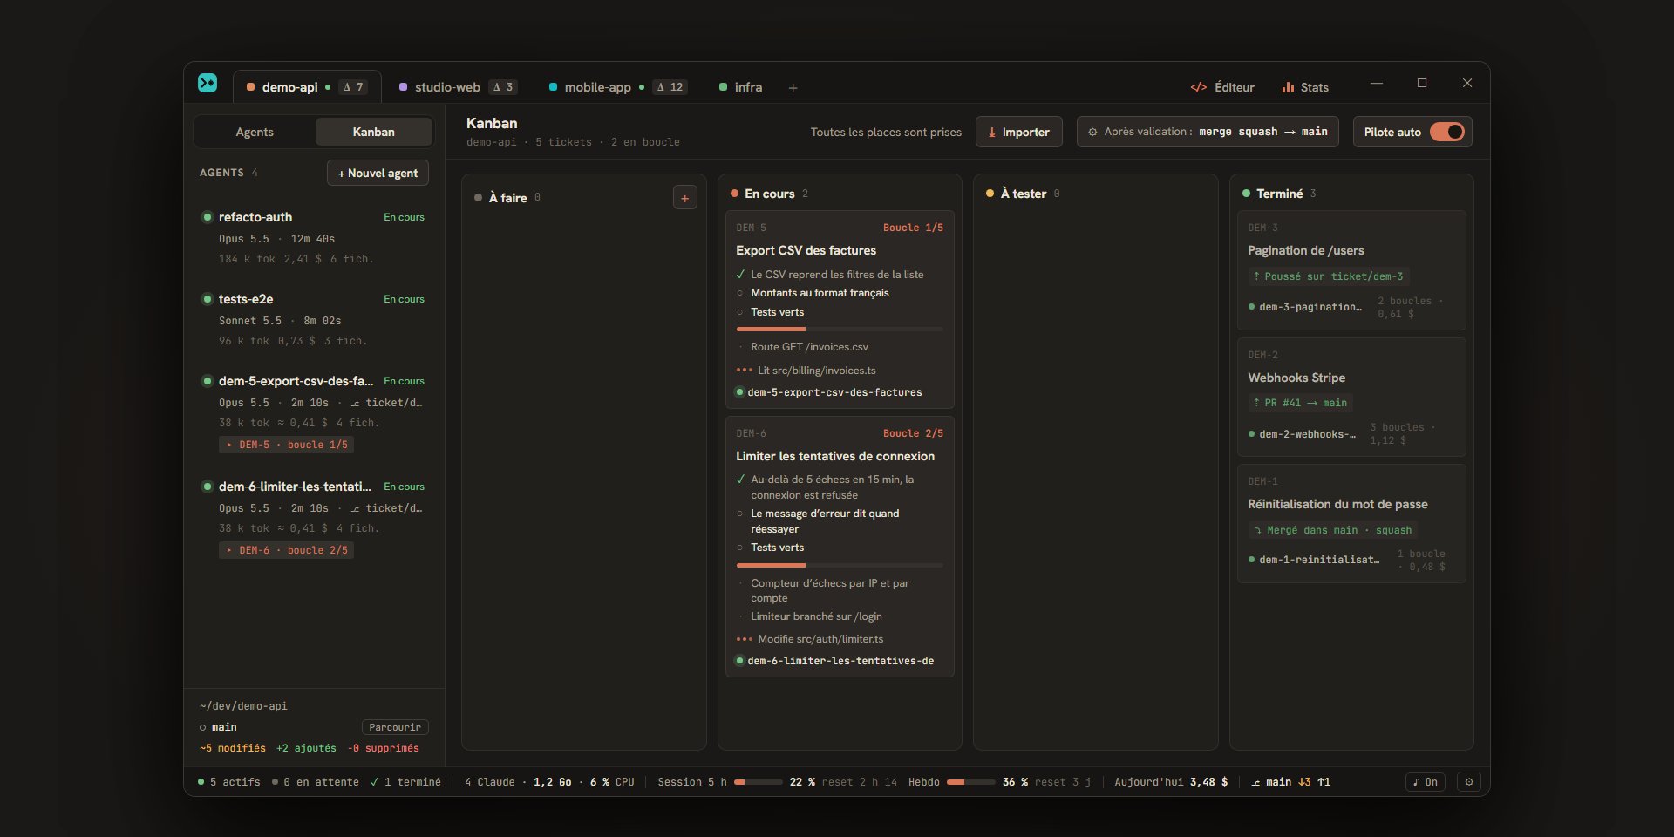Click the Δ 3 badge on studio-web
Viewport: 1674px width, 837px height.
coord(503,87)
